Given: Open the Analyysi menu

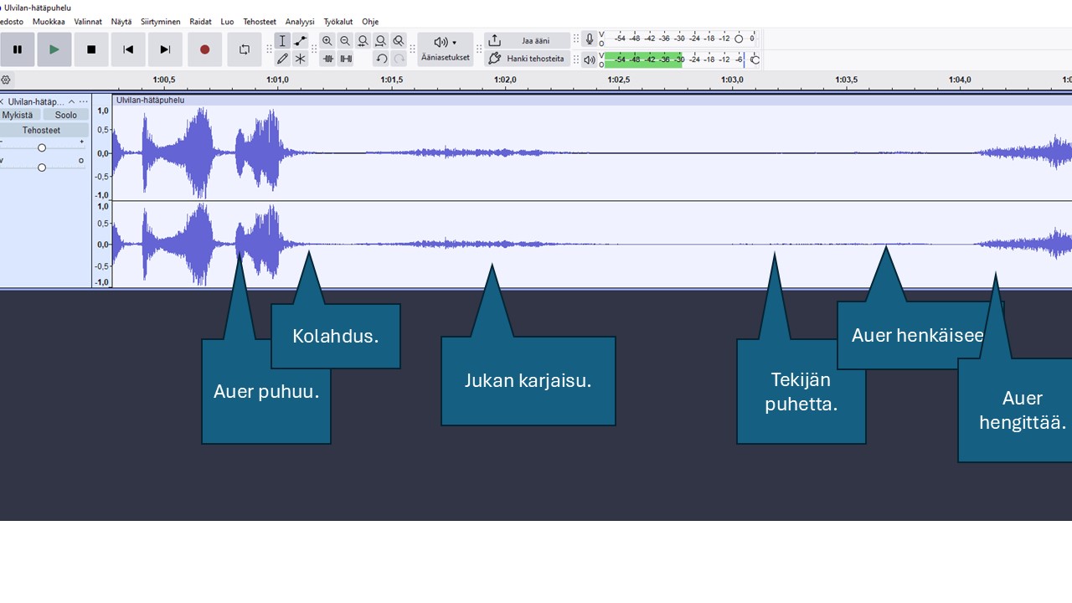Looking at the screenshot, I should pos(300,22).
